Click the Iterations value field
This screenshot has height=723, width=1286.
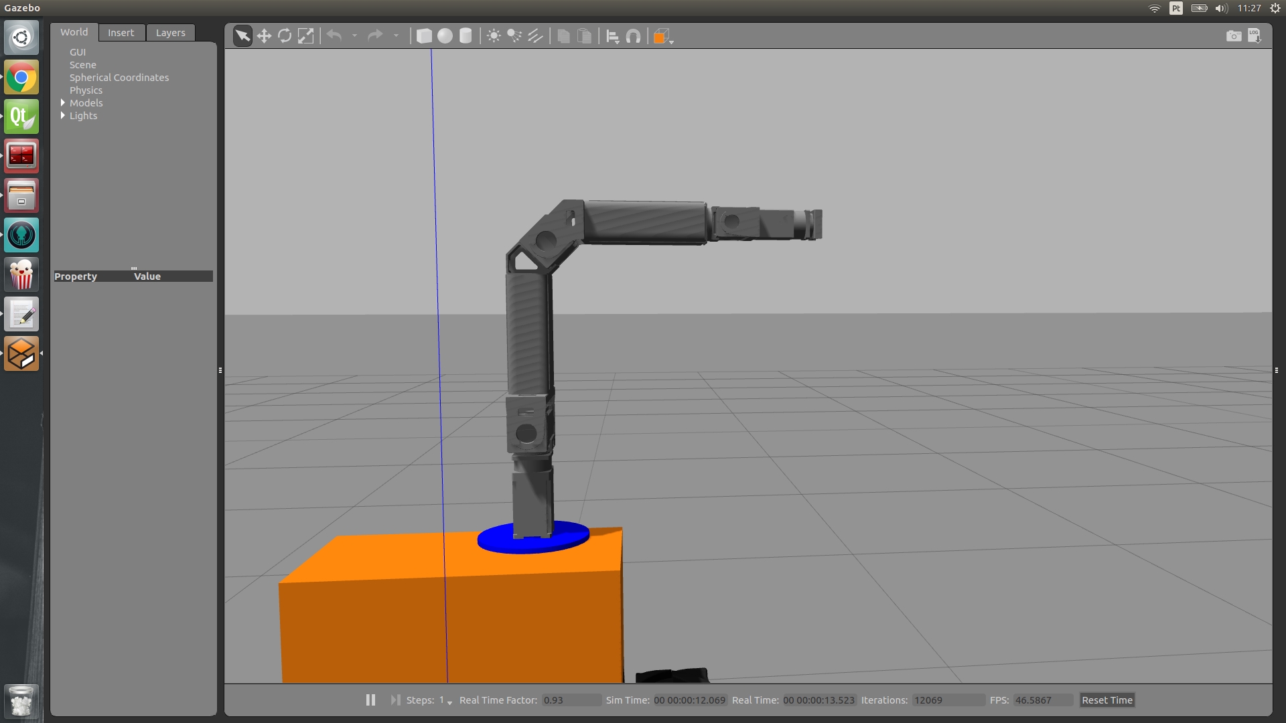click(948, 700)
